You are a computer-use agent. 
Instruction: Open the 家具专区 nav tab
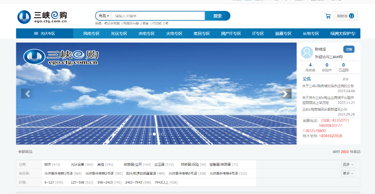click(202, 33)
